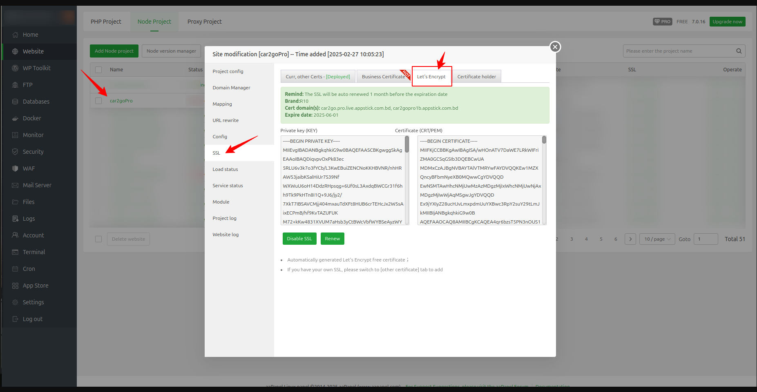Open Service status section
This screenshot has width=757, height=392.
click(239, 186)
